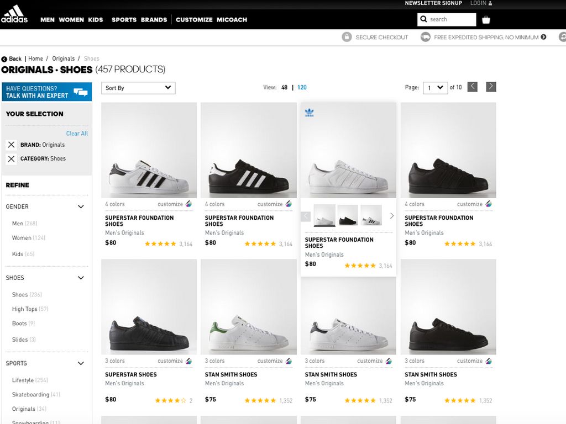Filter by Skateboarding sport
Screen dimensions: 566x424
[x=30, y=395]
